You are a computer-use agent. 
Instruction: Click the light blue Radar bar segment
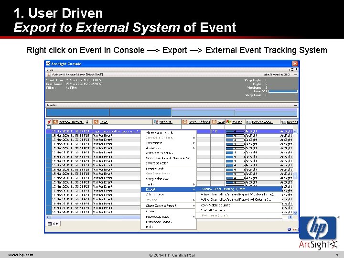point(234,112)
